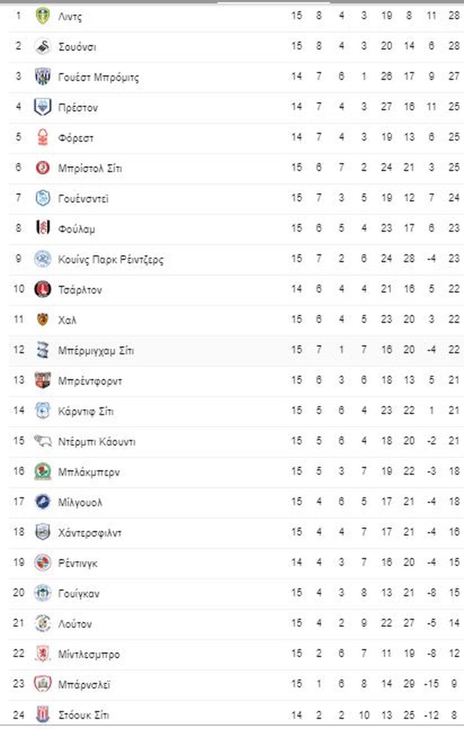Click the Stoke City (Στόουκ Σίτι) crest
This screenshot has height=729, width=464.
pos(43,715)
